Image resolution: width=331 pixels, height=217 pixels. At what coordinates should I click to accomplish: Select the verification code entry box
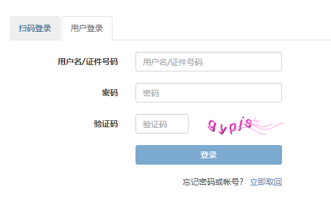162,124
